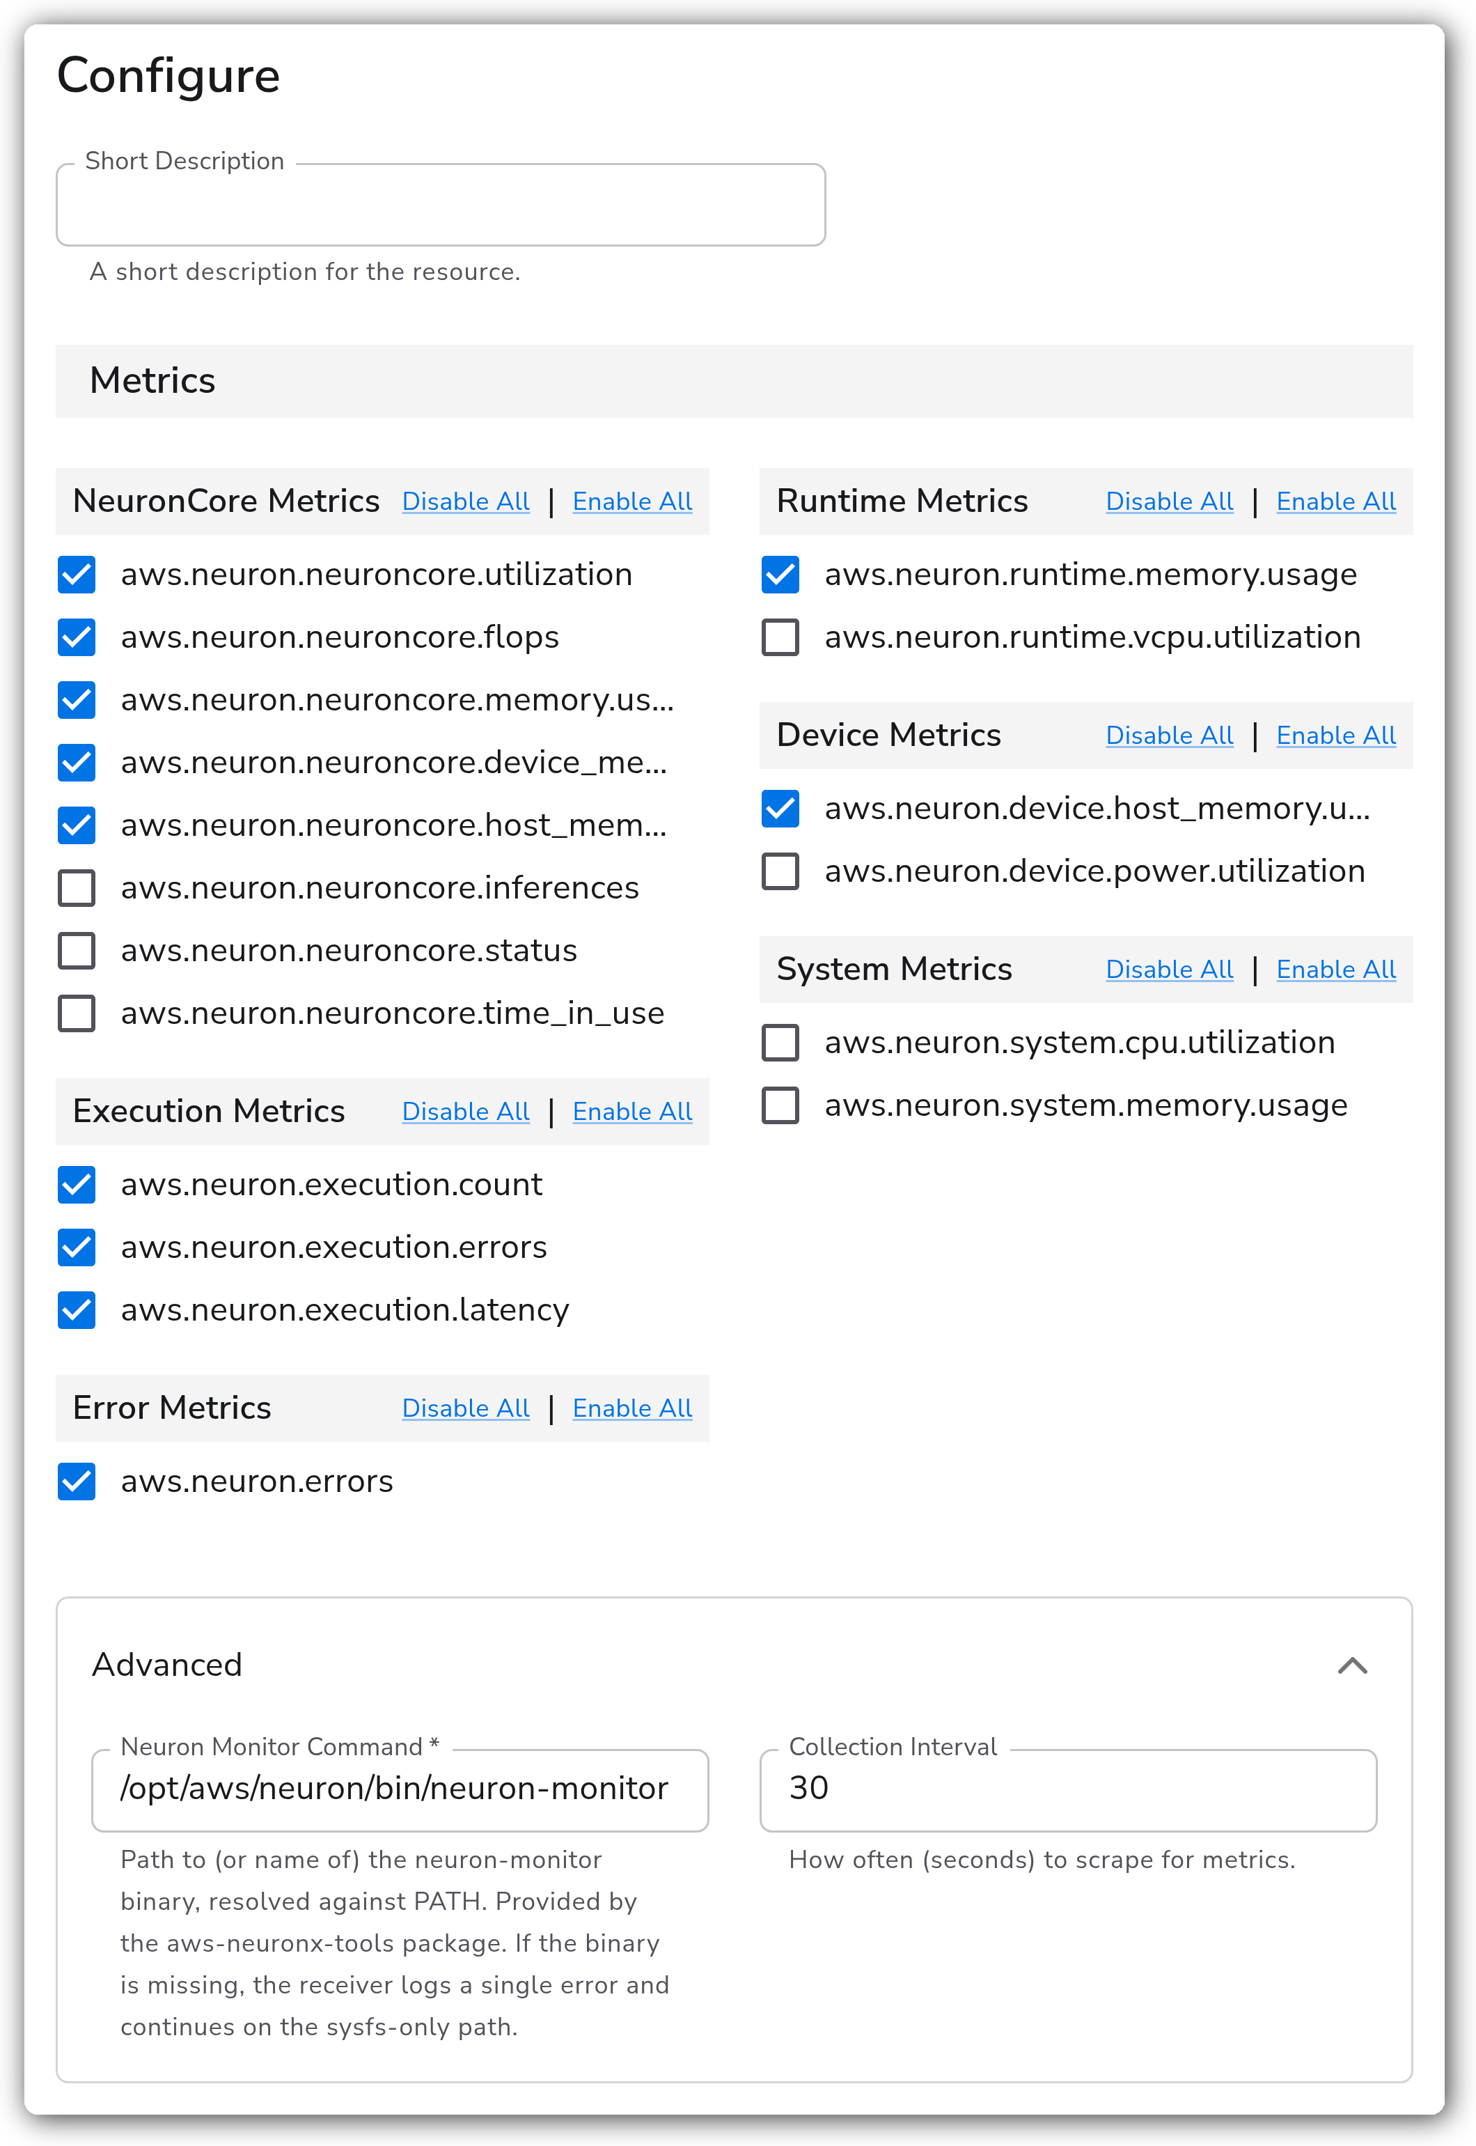Enable aws.neuron.neuroncore.inferences checkbox
The height and width of the screenshot is (2146, 1476).
point(77,888)
